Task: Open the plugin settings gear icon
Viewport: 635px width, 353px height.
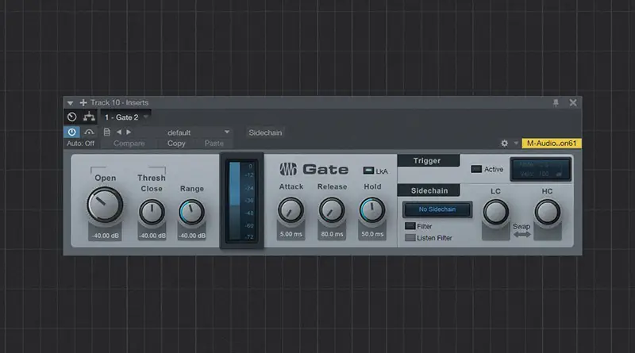Action: pos(504,144)
